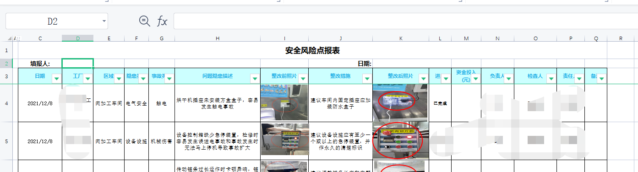Open the 备注 column filter dropdown

(x=601, y=79)
